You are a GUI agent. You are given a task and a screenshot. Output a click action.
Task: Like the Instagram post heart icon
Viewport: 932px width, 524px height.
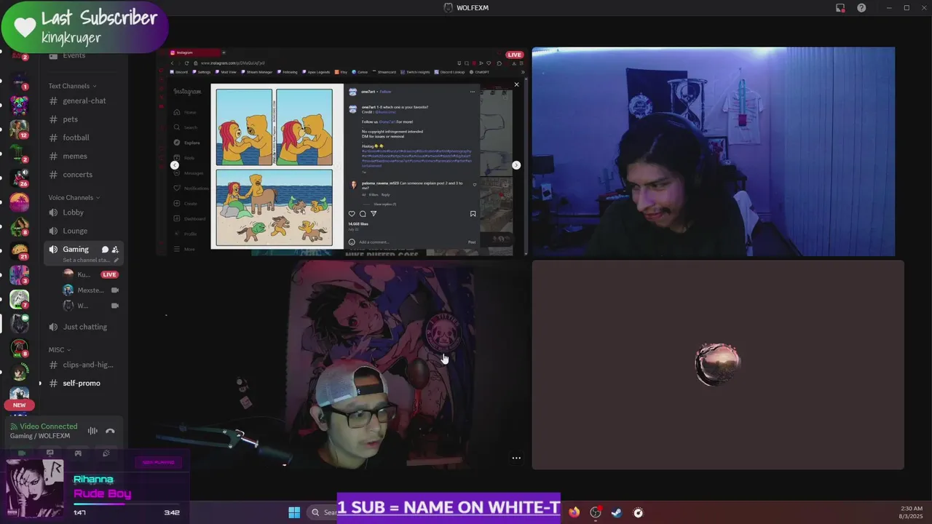(x=352, y=214)
